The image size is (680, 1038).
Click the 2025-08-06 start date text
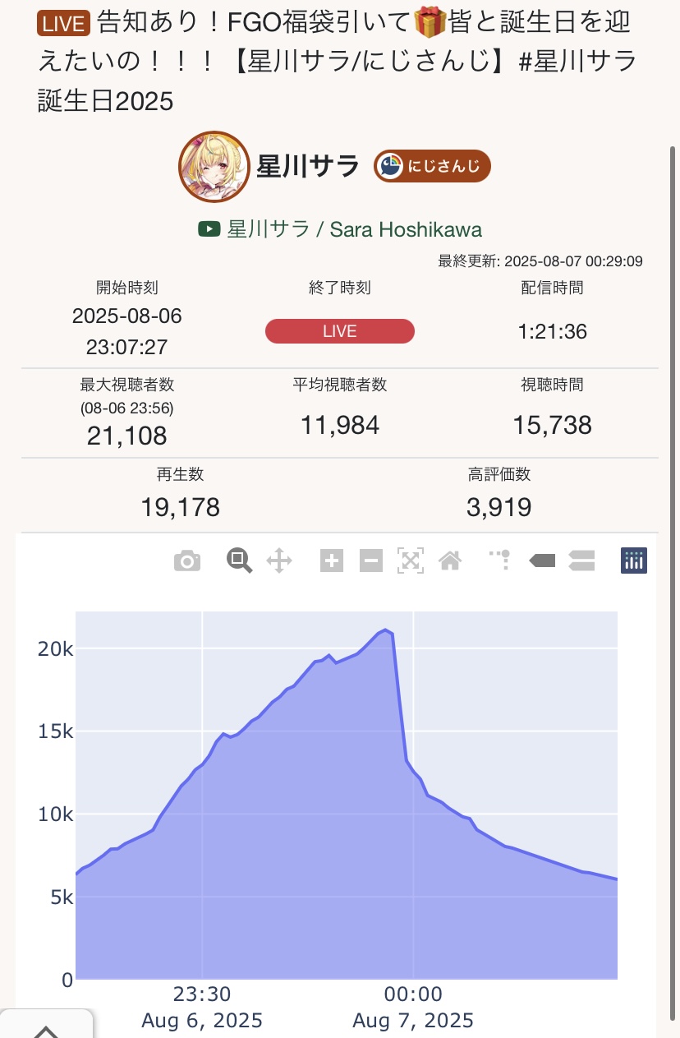127,316
